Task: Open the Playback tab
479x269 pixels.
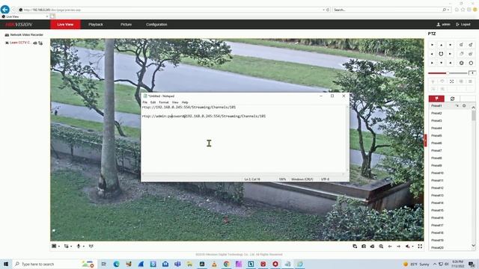Action: [96, 25]
